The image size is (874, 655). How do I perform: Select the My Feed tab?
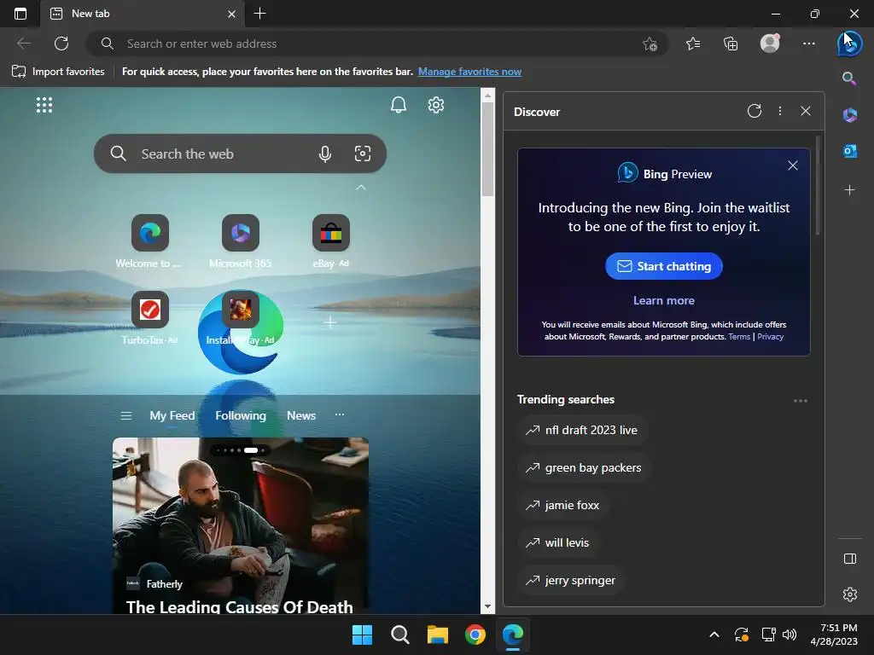pyautogui.click(x=172, y=415)
